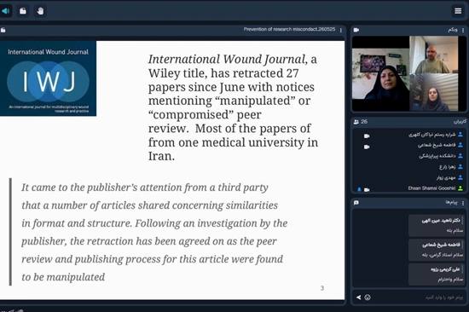The height and width of the screenshot is (312, 469).
Task: Click the camera icon in وبکم pod header
Action: pos(356,30)
